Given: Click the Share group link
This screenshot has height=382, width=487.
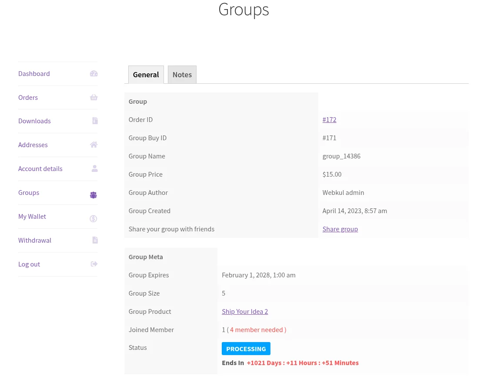Looking at the screenshot, I should click(340, 229).
